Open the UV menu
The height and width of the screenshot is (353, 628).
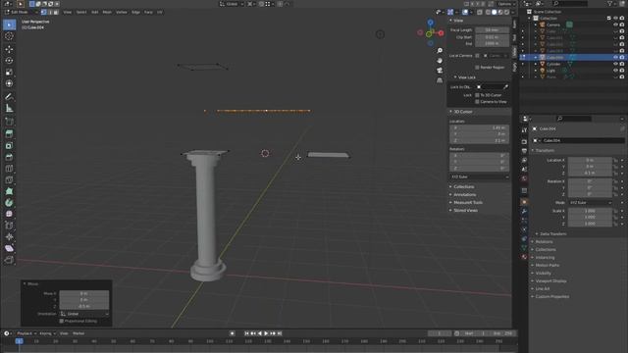tap(160, 13)
